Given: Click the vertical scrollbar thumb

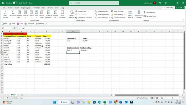Looking at the screenshot, I should click(x=185, y=61).
